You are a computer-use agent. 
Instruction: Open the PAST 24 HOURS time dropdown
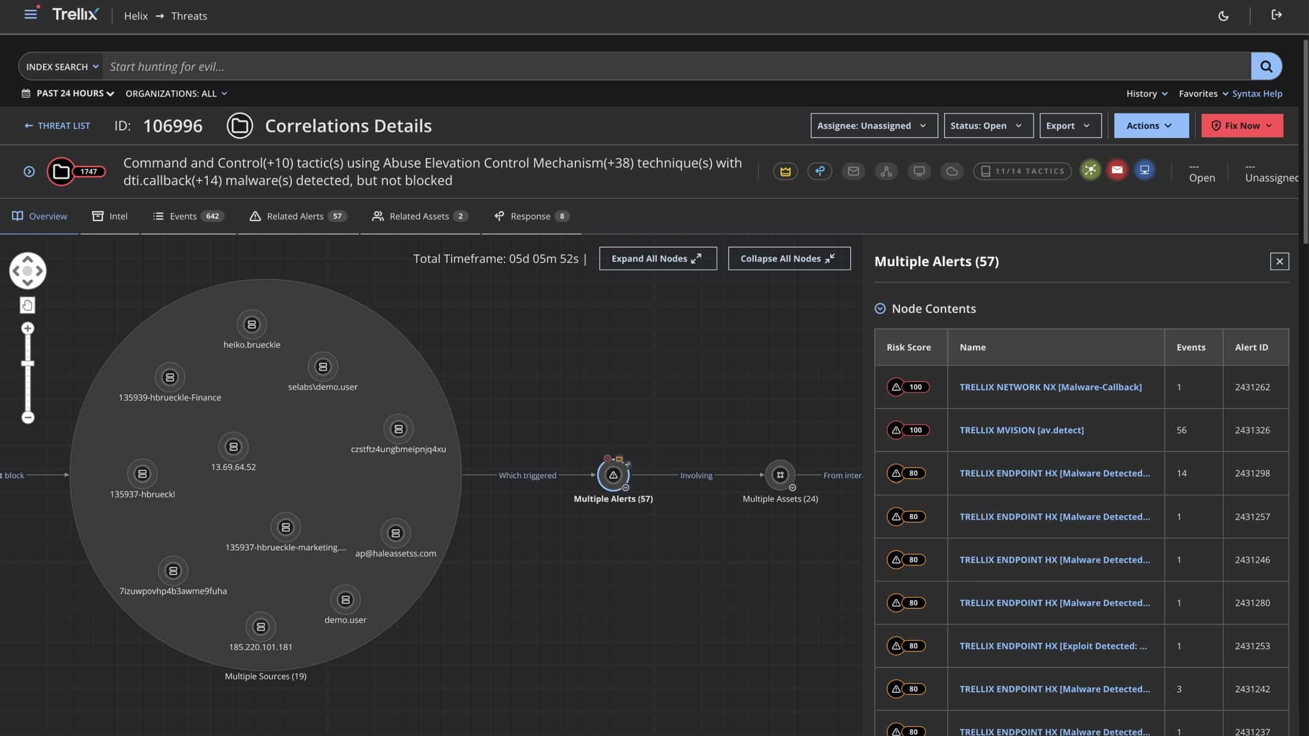point(75,93)
